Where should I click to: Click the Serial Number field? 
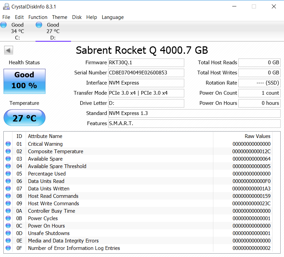(146, 73)
